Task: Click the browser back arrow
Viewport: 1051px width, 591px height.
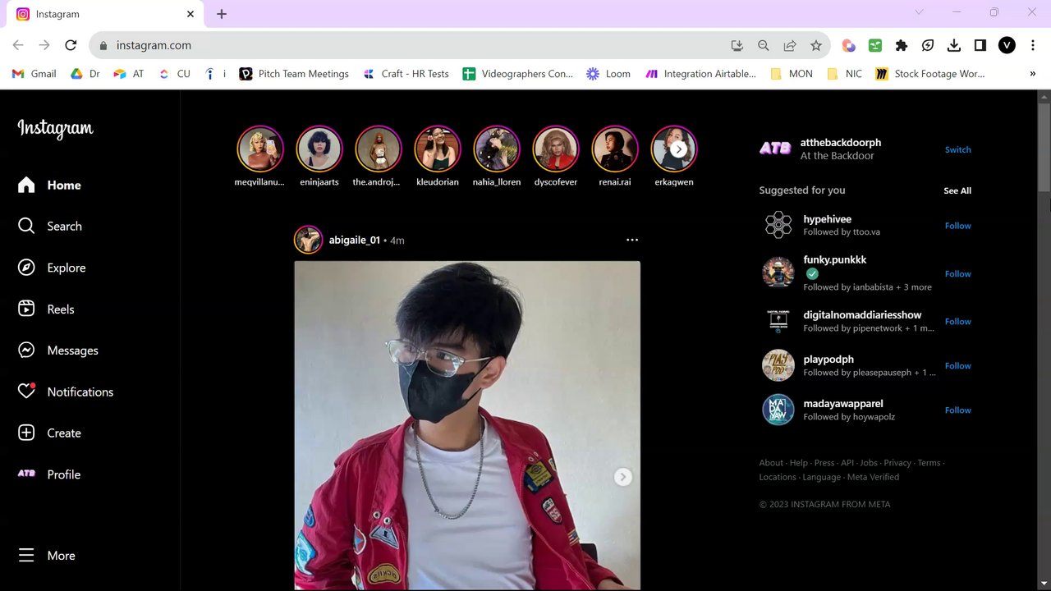Action: (18, 45)
